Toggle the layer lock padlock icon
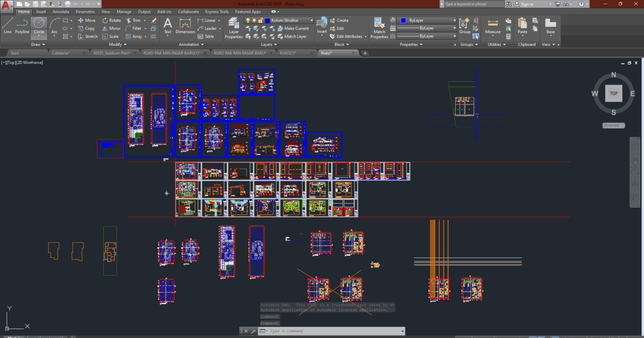The height and width of the screenshot is (338, 644). 261,20
